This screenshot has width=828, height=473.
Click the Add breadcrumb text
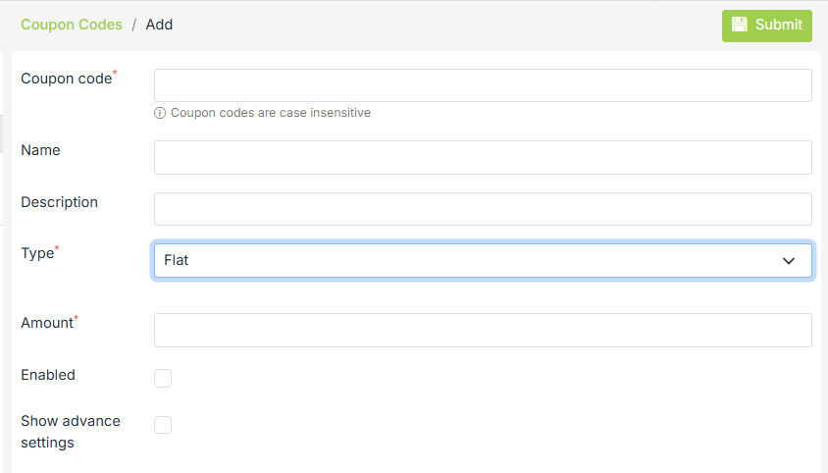click(159, 25)
